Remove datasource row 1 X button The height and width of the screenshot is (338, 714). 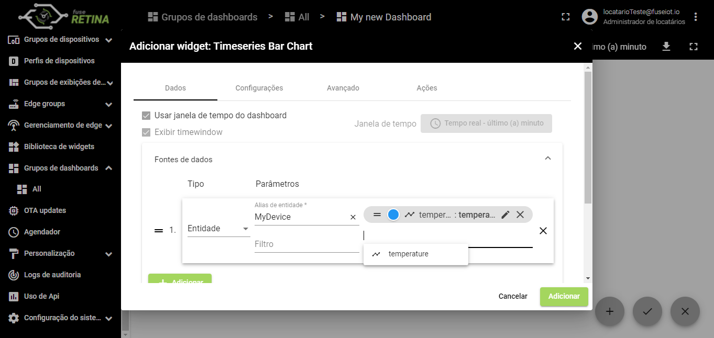(x=543, y=231)
